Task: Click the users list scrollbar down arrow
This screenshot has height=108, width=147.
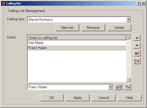Action: [x=129, y=80]
